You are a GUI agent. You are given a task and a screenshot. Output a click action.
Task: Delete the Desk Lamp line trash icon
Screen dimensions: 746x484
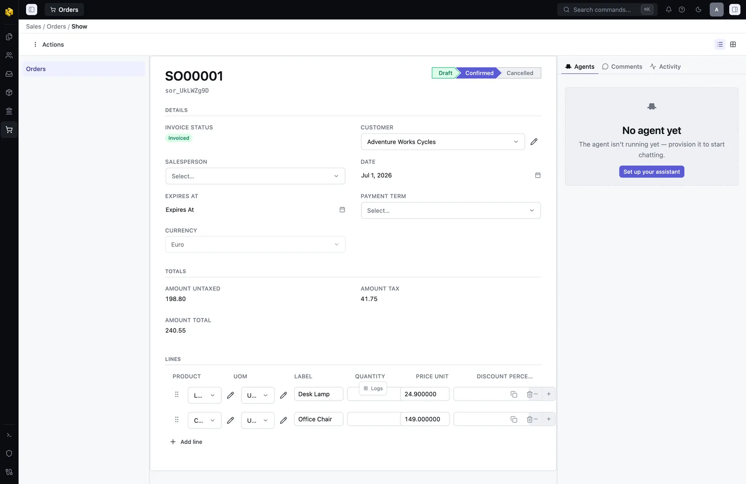[530, 394]
